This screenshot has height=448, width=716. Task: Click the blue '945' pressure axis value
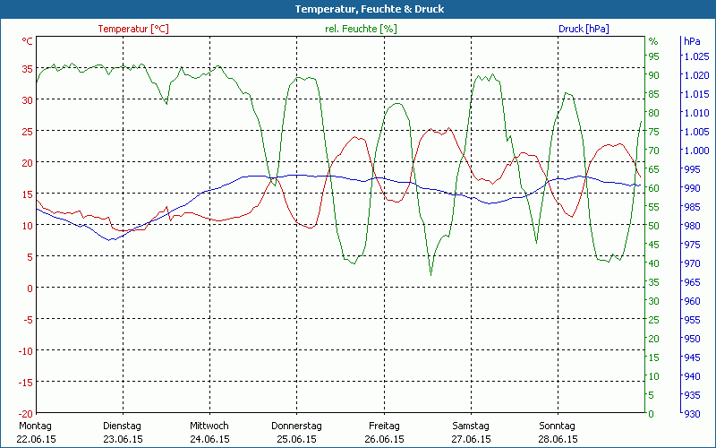coord(692,358)
